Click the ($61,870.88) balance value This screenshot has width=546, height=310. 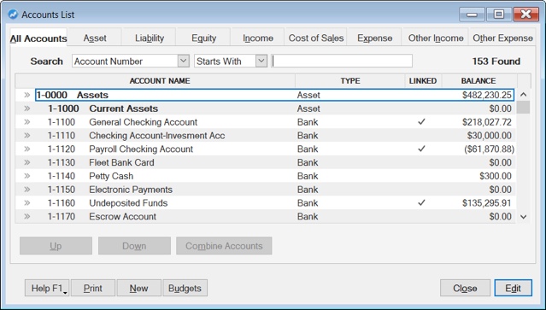click(x=489, y=149)
